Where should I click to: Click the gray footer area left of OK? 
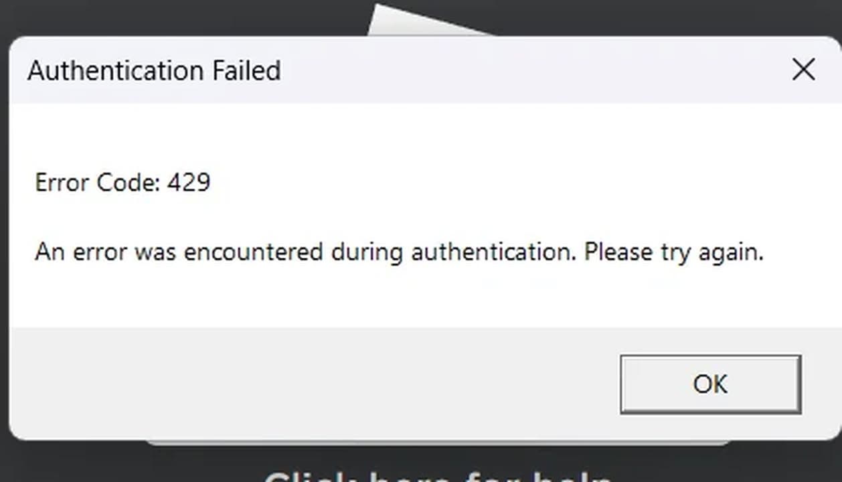tap(315, 384)
